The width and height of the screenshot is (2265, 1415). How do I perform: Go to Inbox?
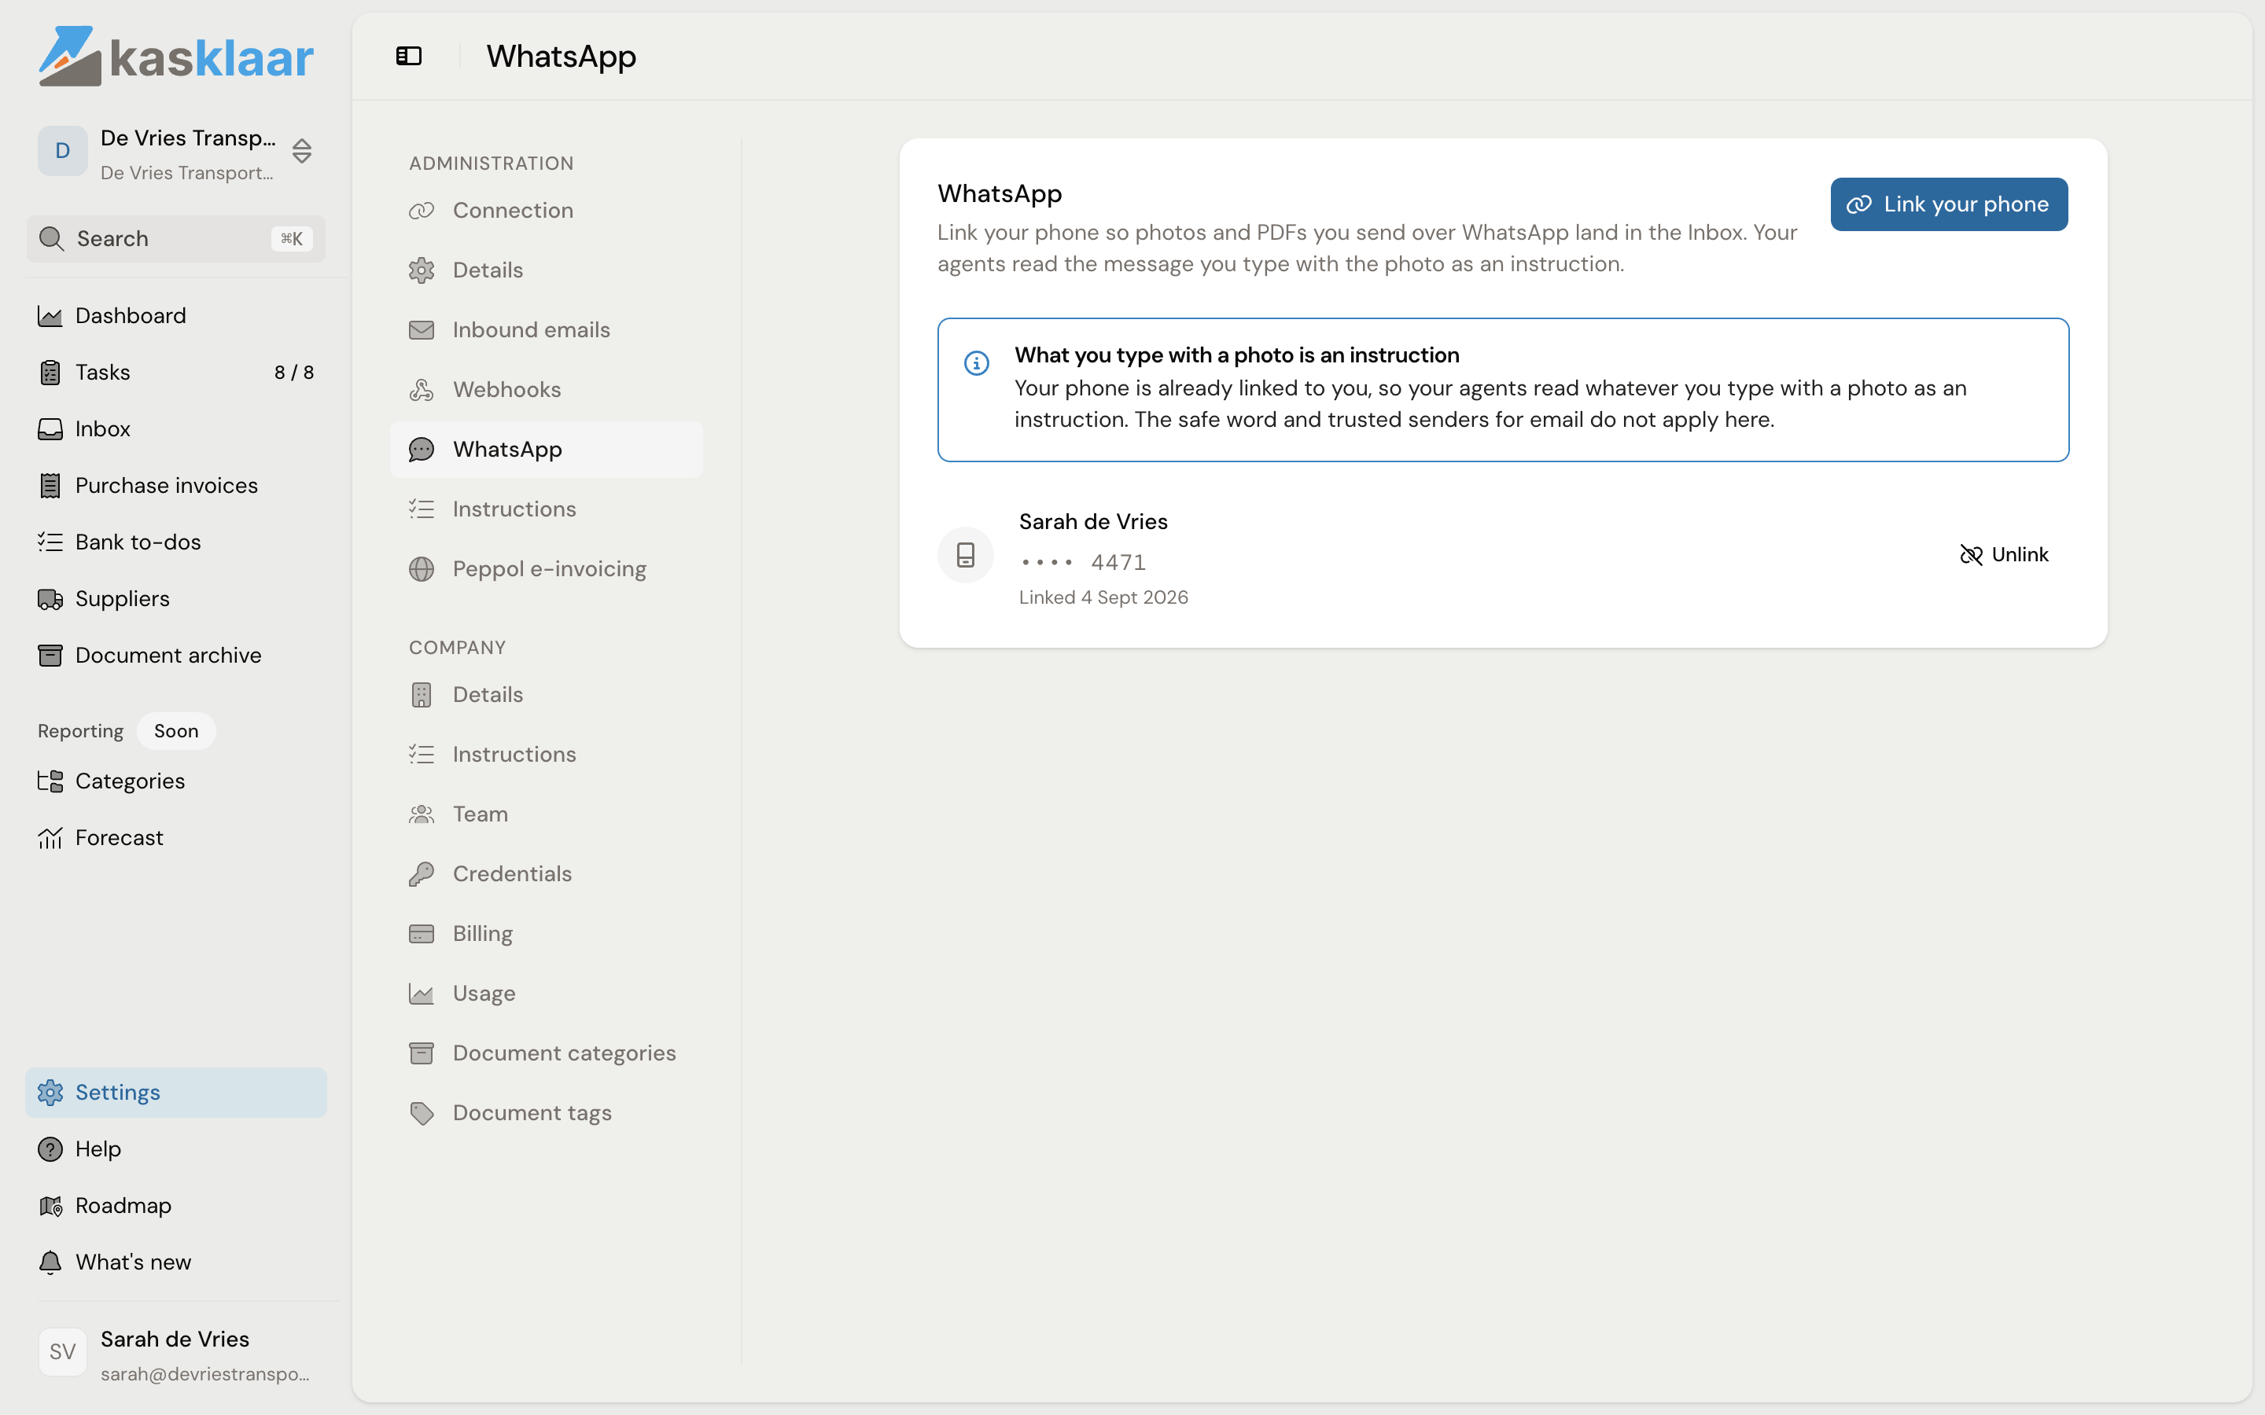click(176, 428)
